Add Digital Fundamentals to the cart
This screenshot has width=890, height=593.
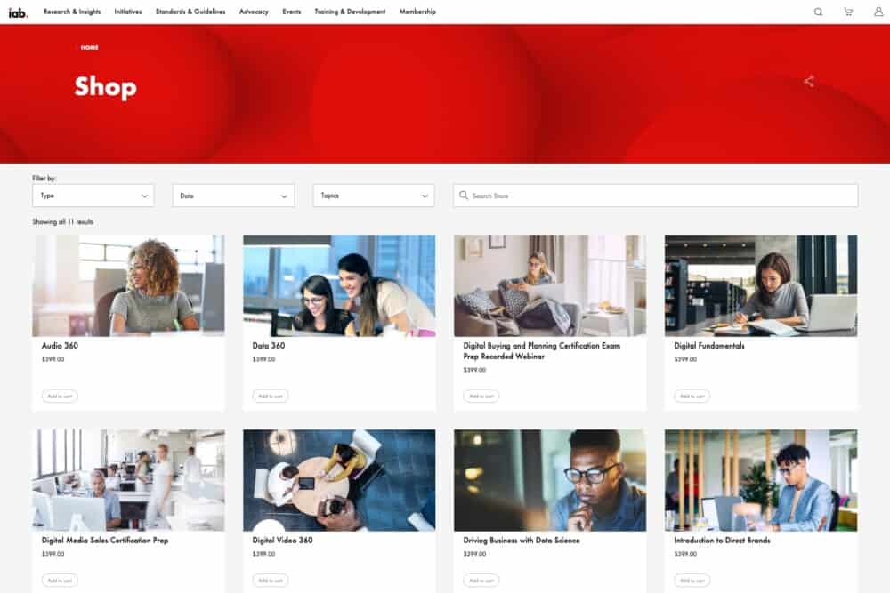(692, 396)
